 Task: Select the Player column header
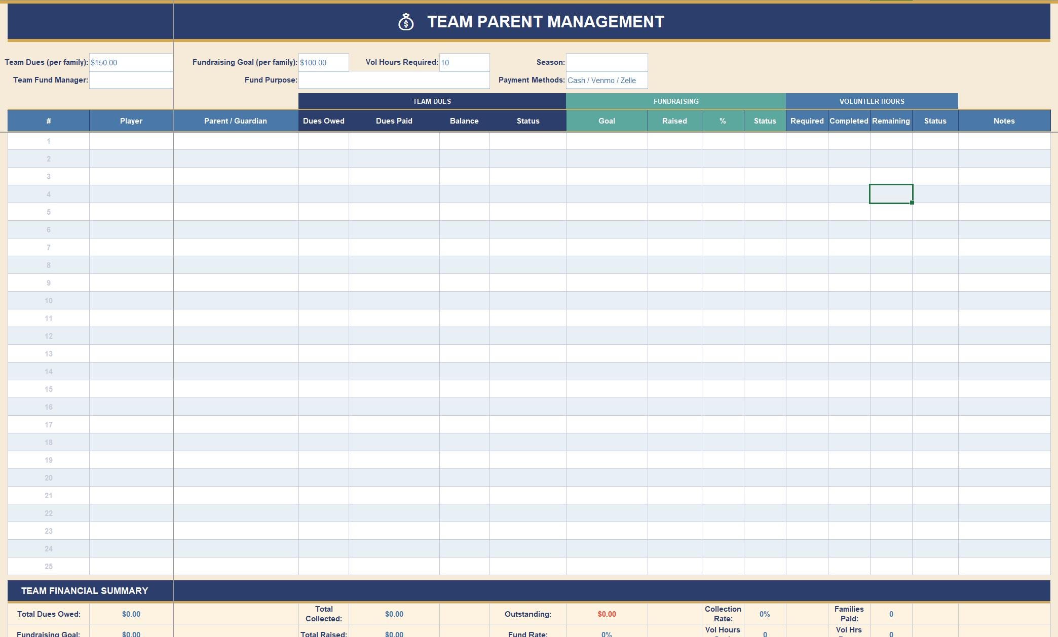[131, 121]
